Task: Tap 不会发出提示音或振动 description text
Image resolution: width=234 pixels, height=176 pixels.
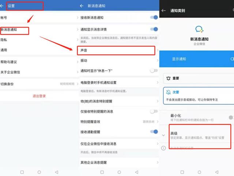Action: point(192,100)
